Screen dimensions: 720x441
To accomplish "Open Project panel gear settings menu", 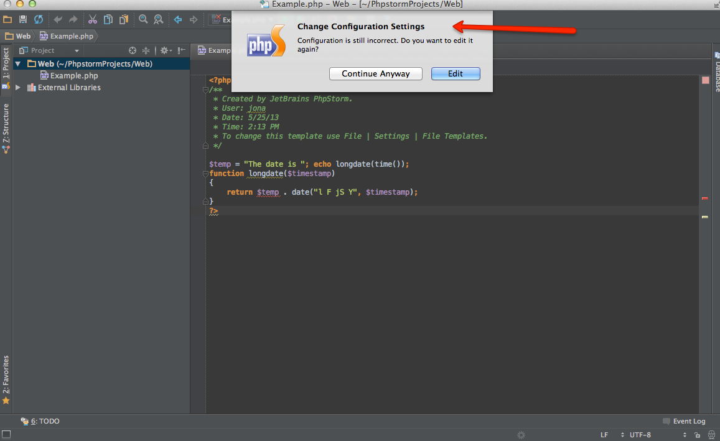I will tap(166, 50).
